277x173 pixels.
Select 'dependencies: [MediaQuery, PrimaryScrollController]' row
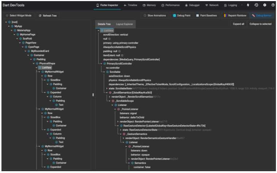point(131,60)
